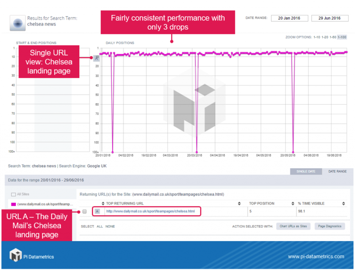Switch to the Single Date tab
The image size is (355, 270).
(306, 171)
